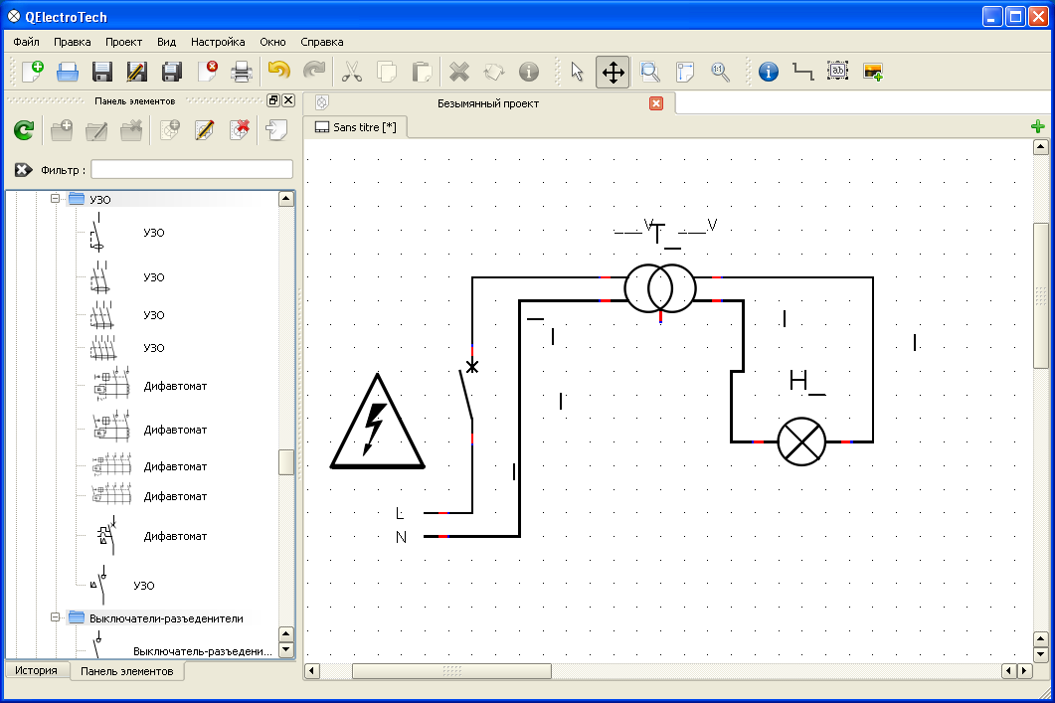Click the Фильтр text input field

[192, 169]
